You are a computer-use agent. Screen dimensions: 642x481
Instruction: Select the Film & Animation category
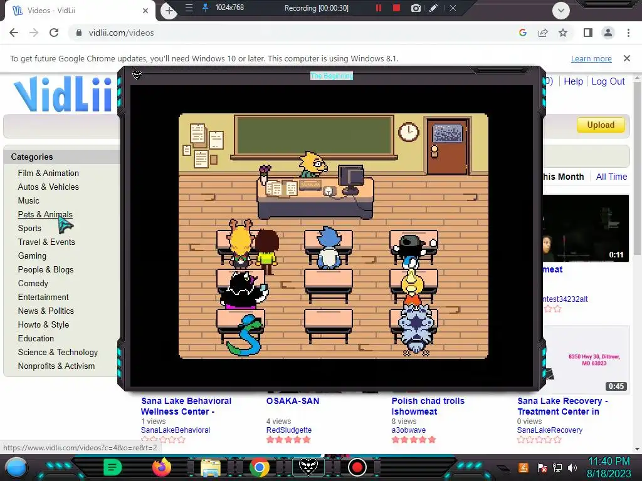(48, 173)
